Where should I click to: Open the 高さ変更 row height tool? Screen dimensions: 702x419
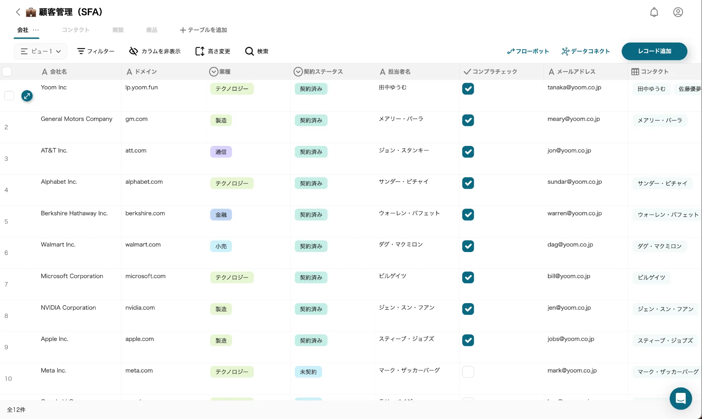point(212,51)
